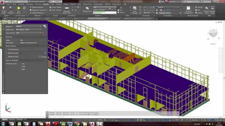This screenshot has width=225, height=126.
Task: Select the Render By Time option
Action: [7, 56]
